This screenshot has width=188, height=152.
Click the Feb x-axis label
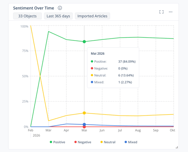(x=30, y=130)
